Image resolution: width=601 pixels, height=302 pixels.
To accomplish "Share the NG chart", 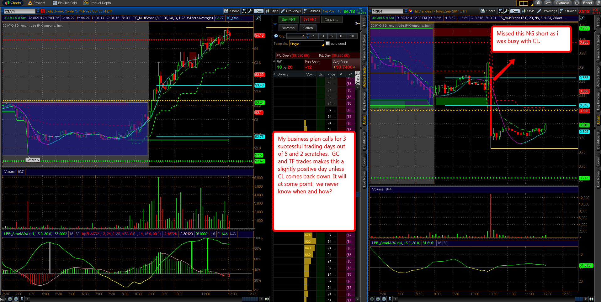I will point(488,11).
